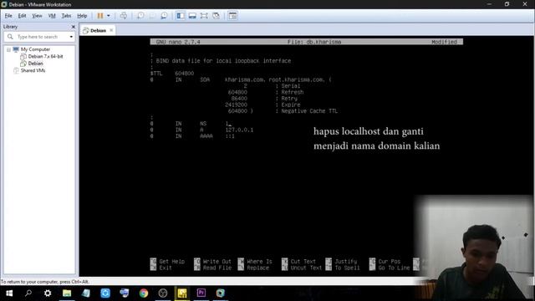The image size is (535, 301).
Task: Open the highlighted yellow taskbar application
Action: point(182,293)
